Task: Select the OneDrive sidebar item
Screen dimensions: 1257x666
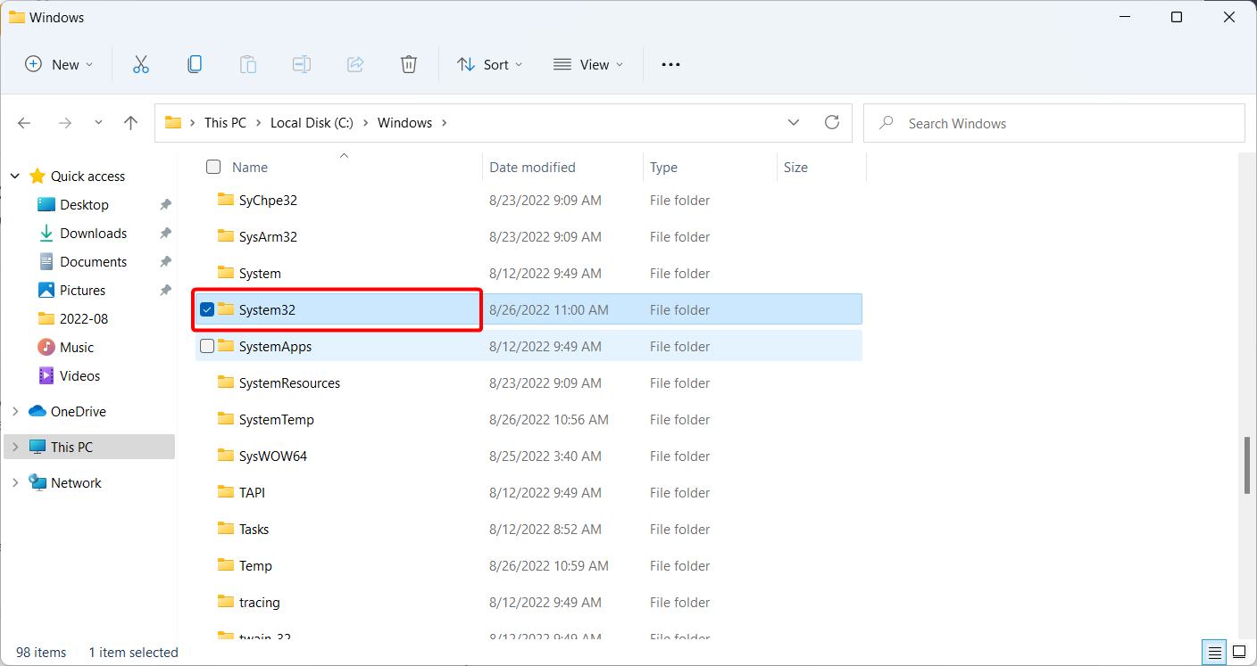Action: (79, 412)
